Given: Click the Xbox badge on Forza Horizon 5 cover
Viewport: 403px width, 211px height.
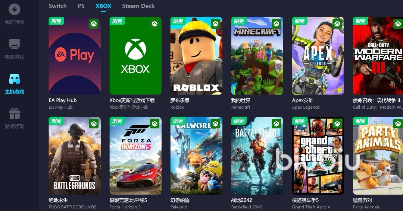Looking at the screenshot, I should pyautogui.click(x=155, y=124).
